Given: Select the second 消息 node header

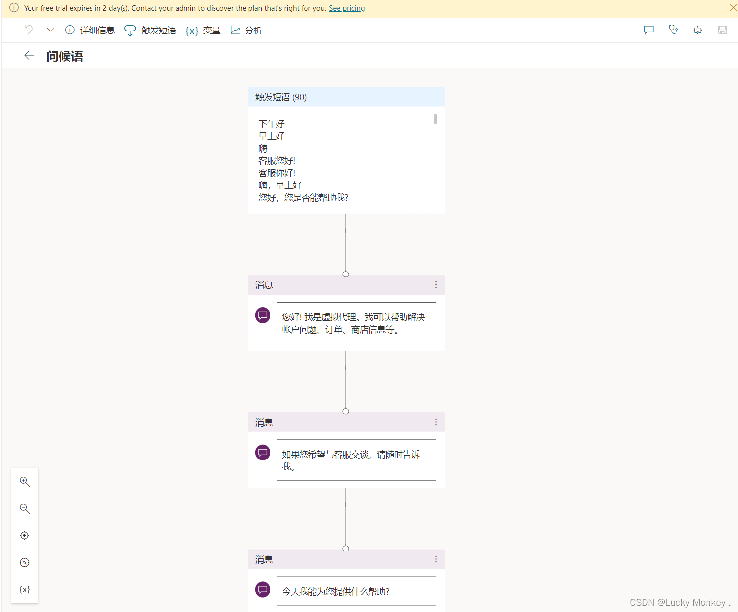Looking at the screenshot, I should [346, 422].
